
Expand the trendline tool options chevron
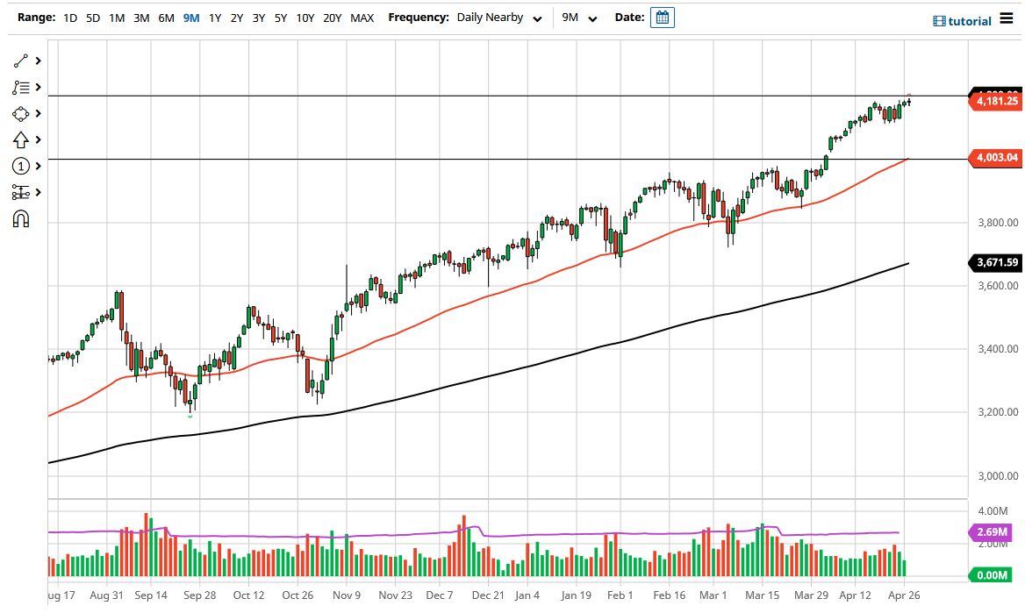(x=37, y=61)
